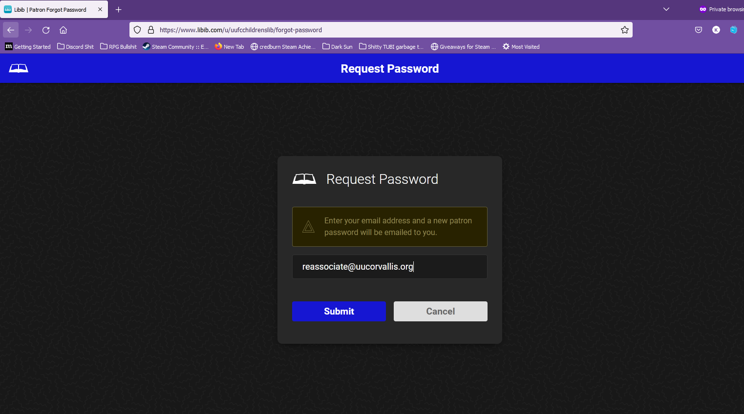This screenshot has width=744, height=414.
Task: View site security padlock info
Action: pos(151,30)
